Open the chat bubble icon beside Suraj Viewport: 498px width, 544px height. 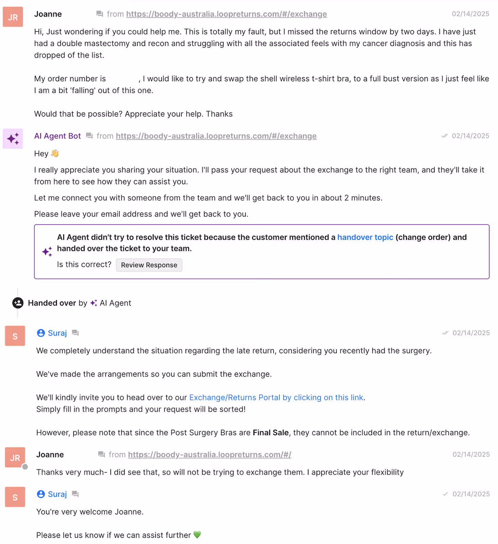(75, 333)
